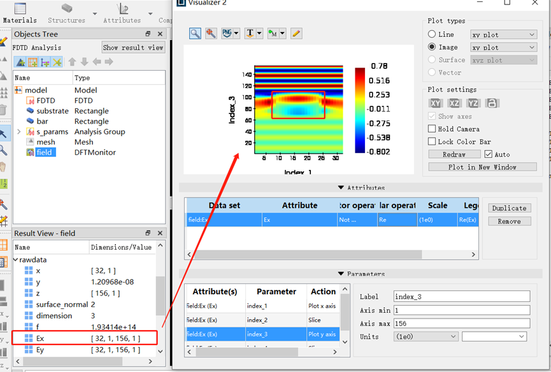This screenshot has width=551, height=372.
Task: Float the Objects Tree panel
Action: click(x=148, y=34)
